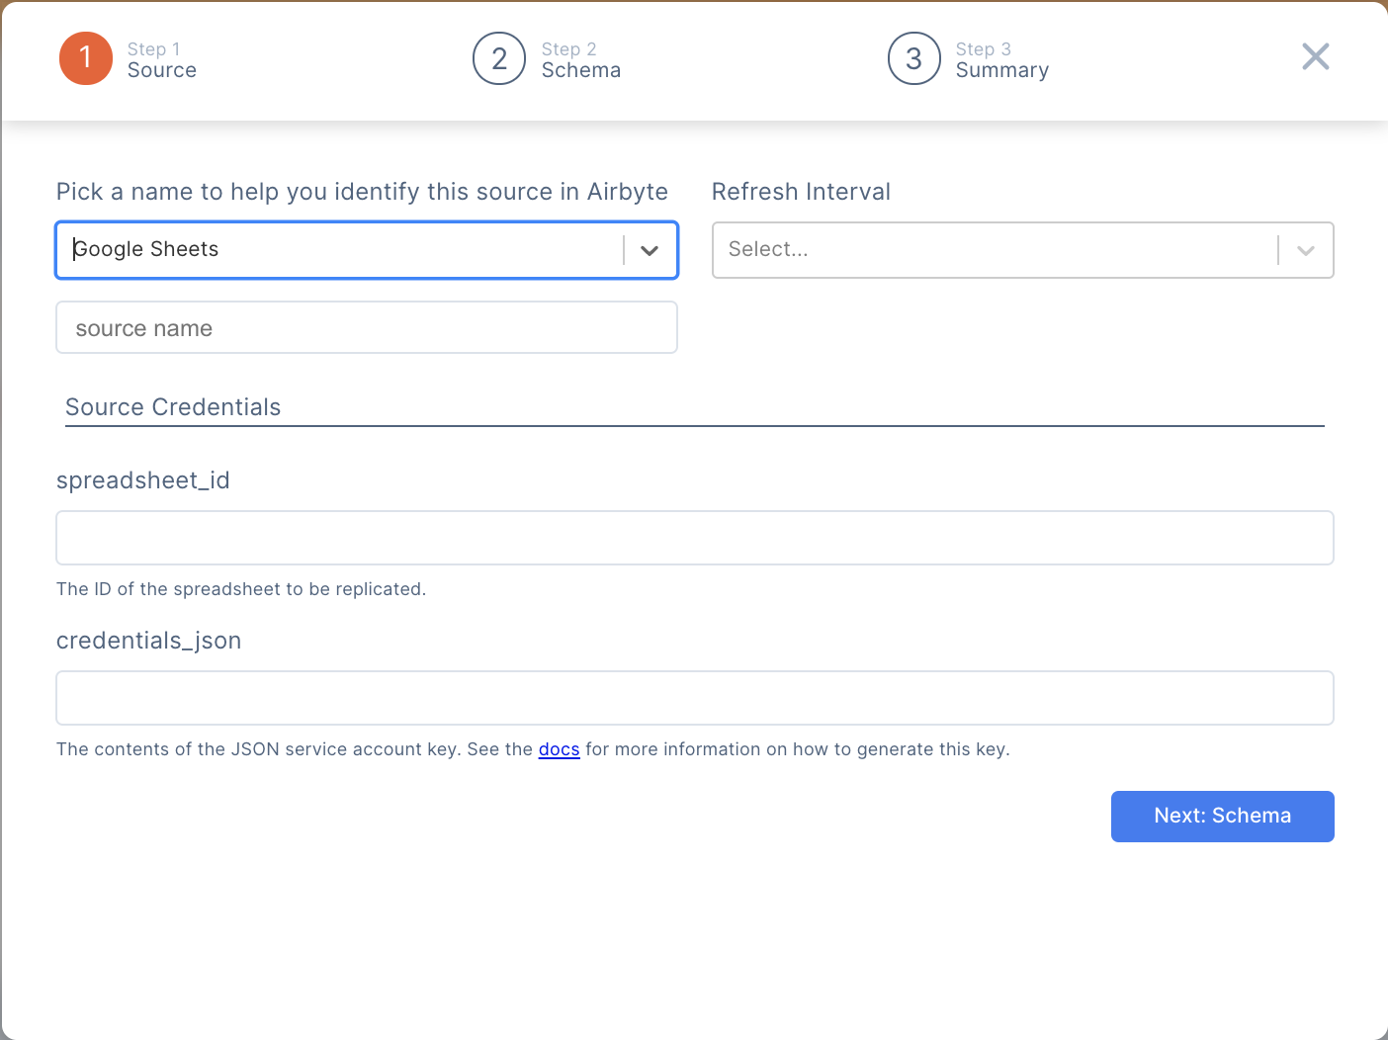Focus the credentials_json input field

coord(695,698)
